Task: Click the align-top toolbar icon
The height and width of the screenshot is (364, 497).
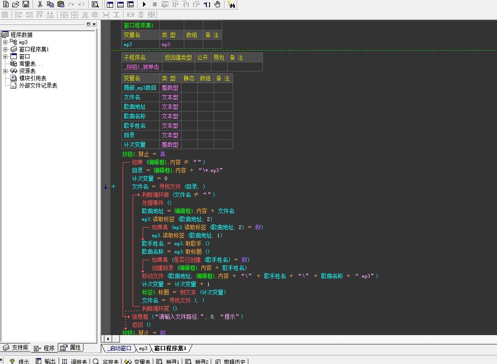Action: pyautogui.click(x=40, y=14)
